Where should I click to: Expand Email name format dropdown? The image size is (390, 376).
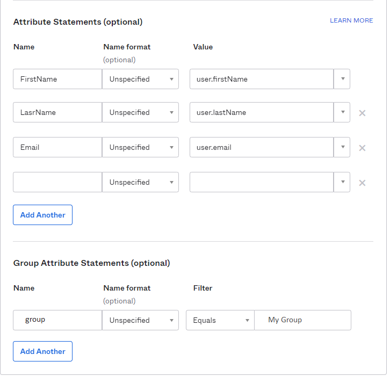point(141,147)
